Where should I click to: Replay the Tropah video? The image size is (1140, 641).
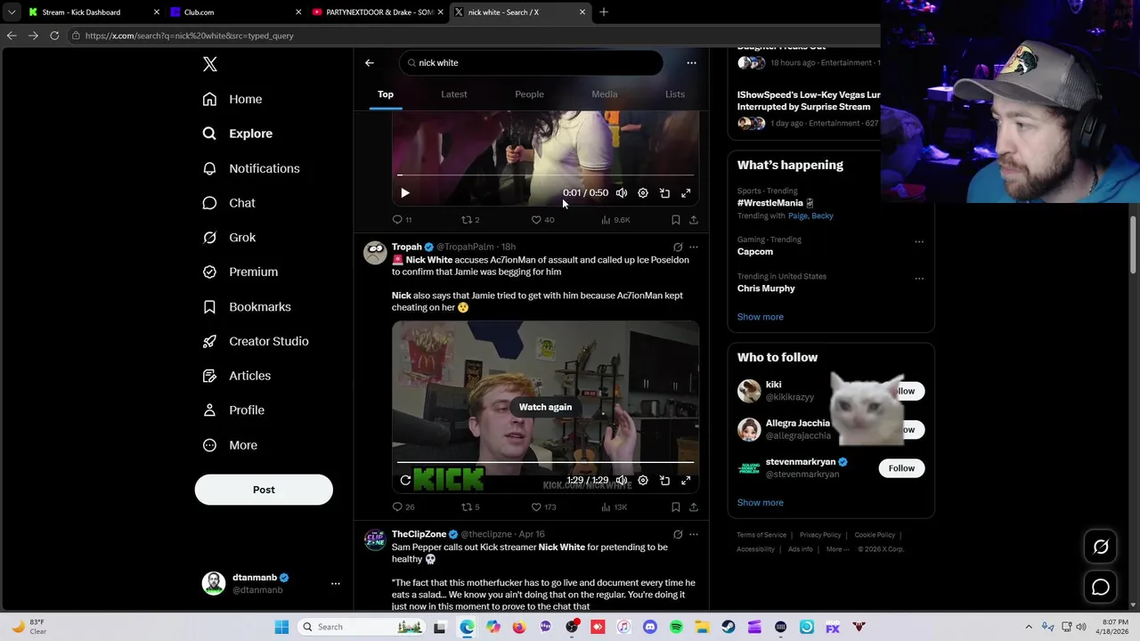coord(405,481)
